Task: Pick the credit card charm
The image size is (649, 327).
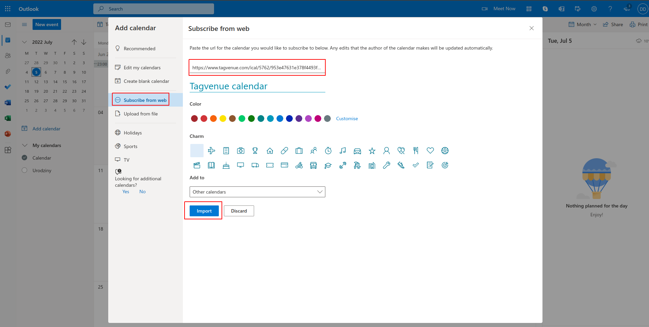Action: [284, 165]
